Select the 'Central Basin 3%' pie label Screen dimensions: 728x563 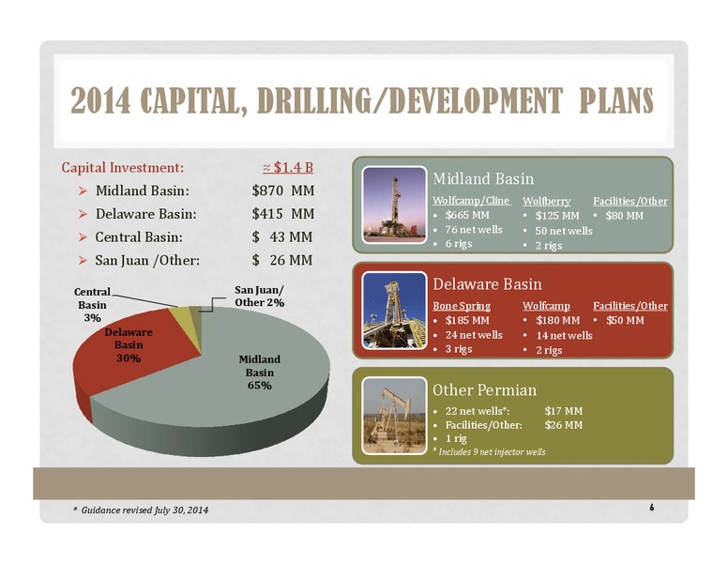pyautogui.click(x=92, y=305)
